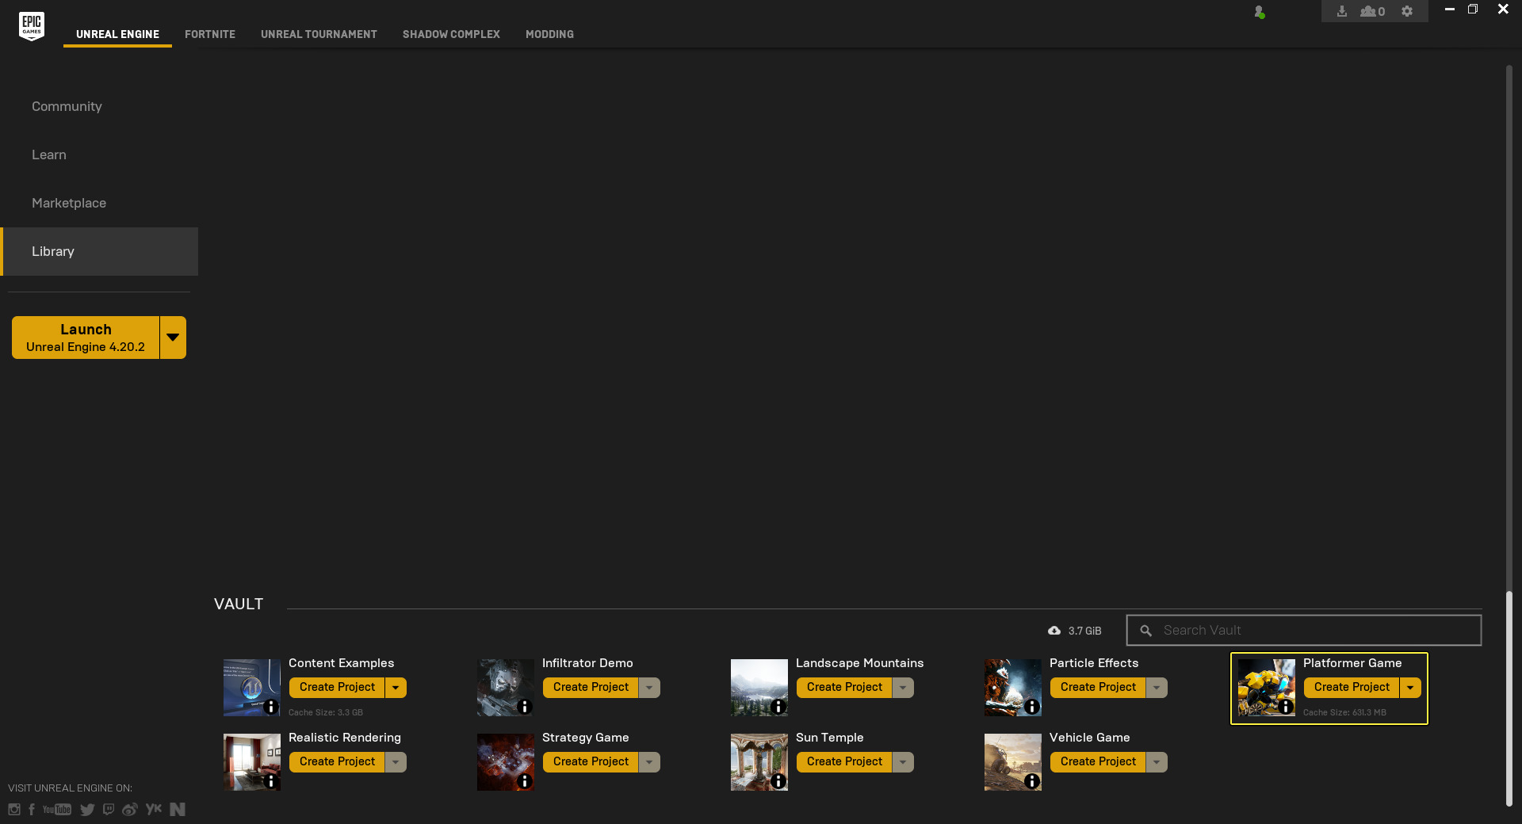Launch Unreal Engine 4.20.2
Screen dimensions: 1522x824
(86, 338)
